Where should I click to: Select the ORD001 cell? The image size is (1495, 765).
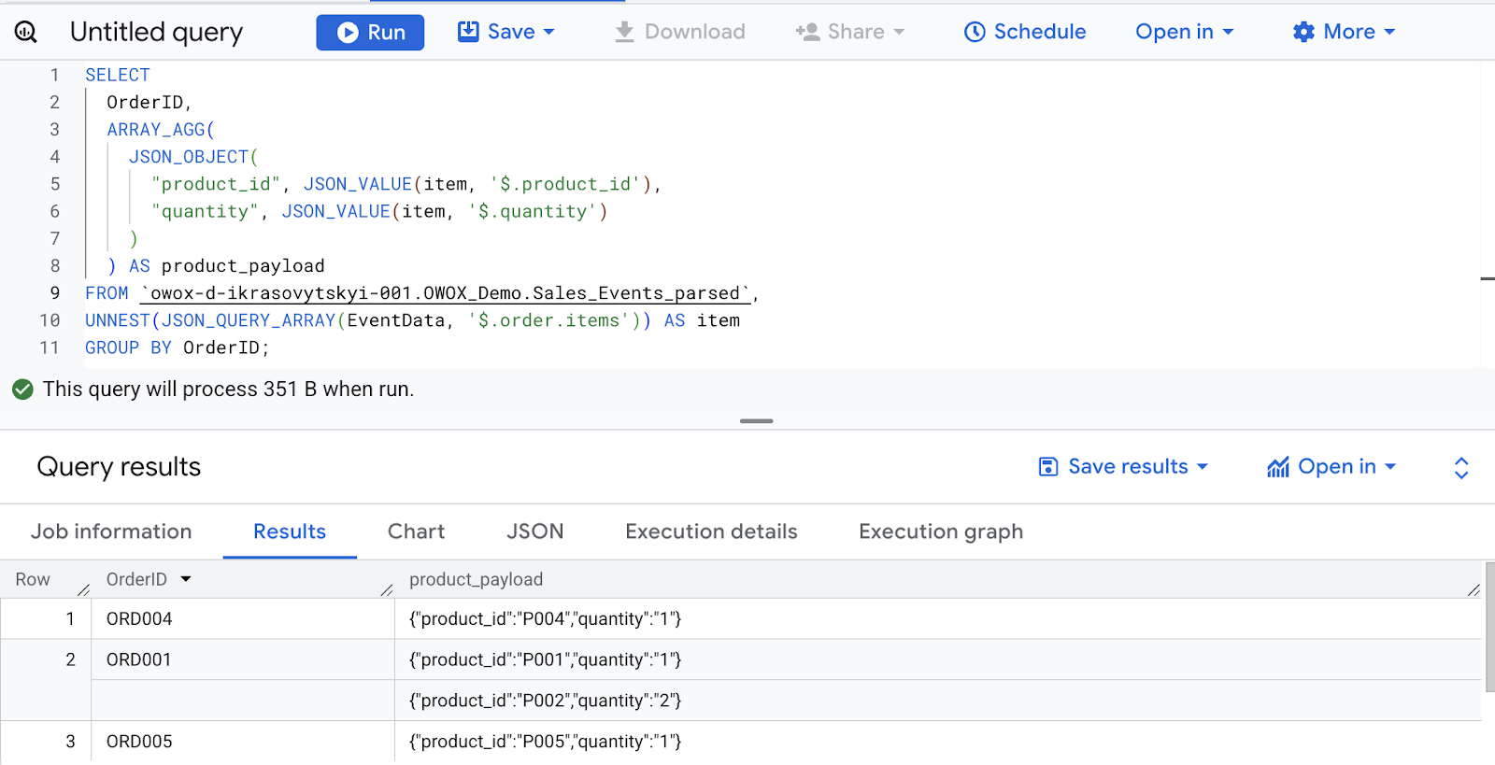[x=243, y=659]
